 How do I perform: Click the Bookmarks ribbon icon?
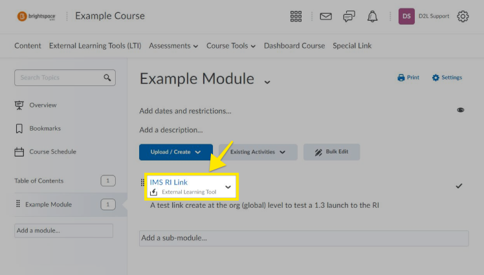19,128
